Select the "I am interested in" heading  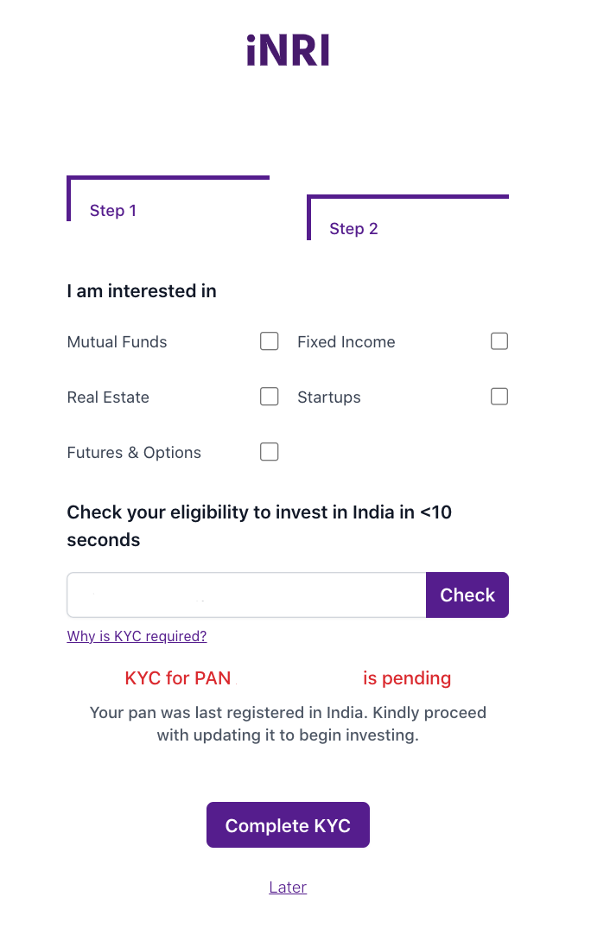point(141,291)
